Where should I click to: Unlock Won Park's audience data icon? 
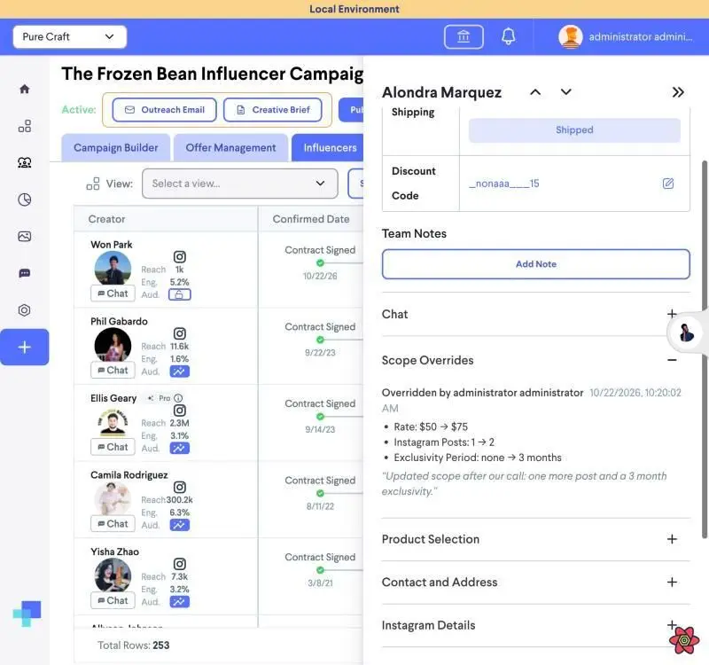[180, 295]
